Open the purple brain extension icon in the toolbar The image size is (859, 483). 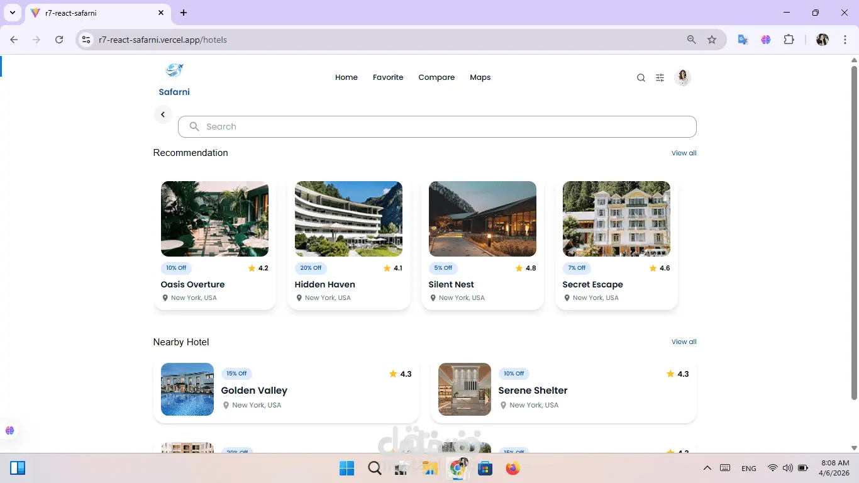point(766,40)
